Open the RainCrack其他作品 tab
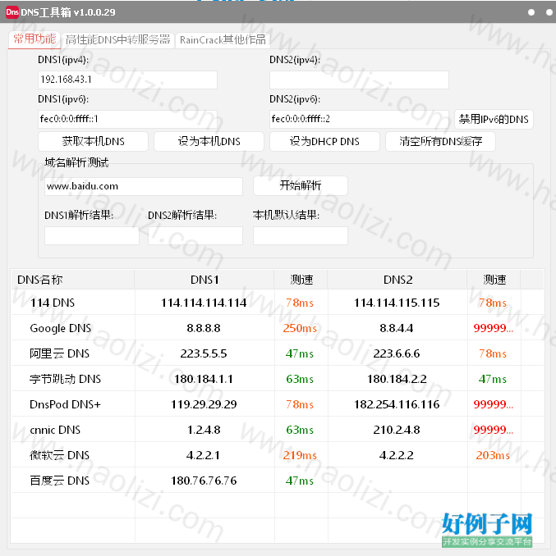This screenshot has width=556, height=556. point(223,39)
